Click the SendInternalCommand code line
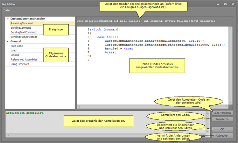 (x=154, y=41)
